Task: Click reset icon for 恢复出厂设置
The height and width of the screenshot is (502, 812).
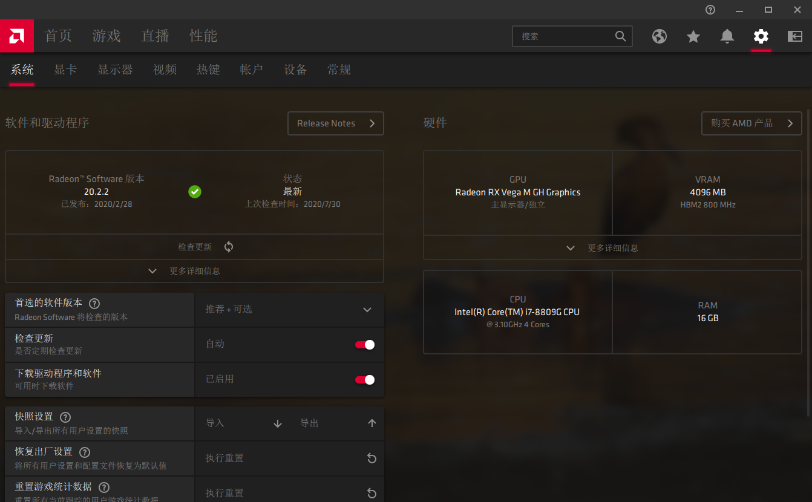Action: coord(372,458)
